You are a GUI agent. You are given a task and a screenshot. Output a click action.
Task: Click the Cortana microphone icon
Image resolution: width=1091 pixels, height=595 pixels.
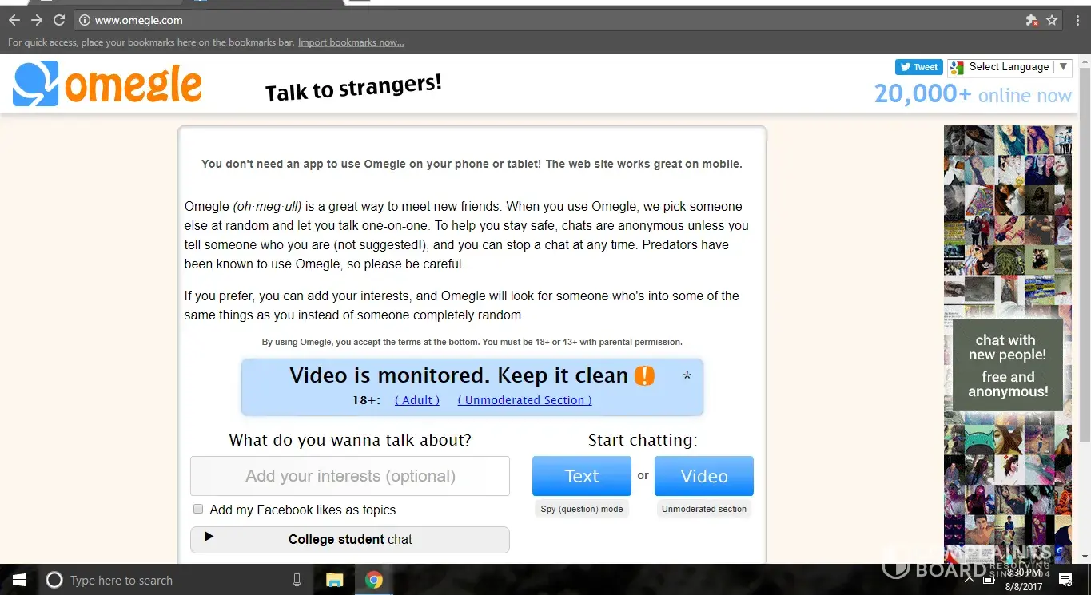[297, 581]
